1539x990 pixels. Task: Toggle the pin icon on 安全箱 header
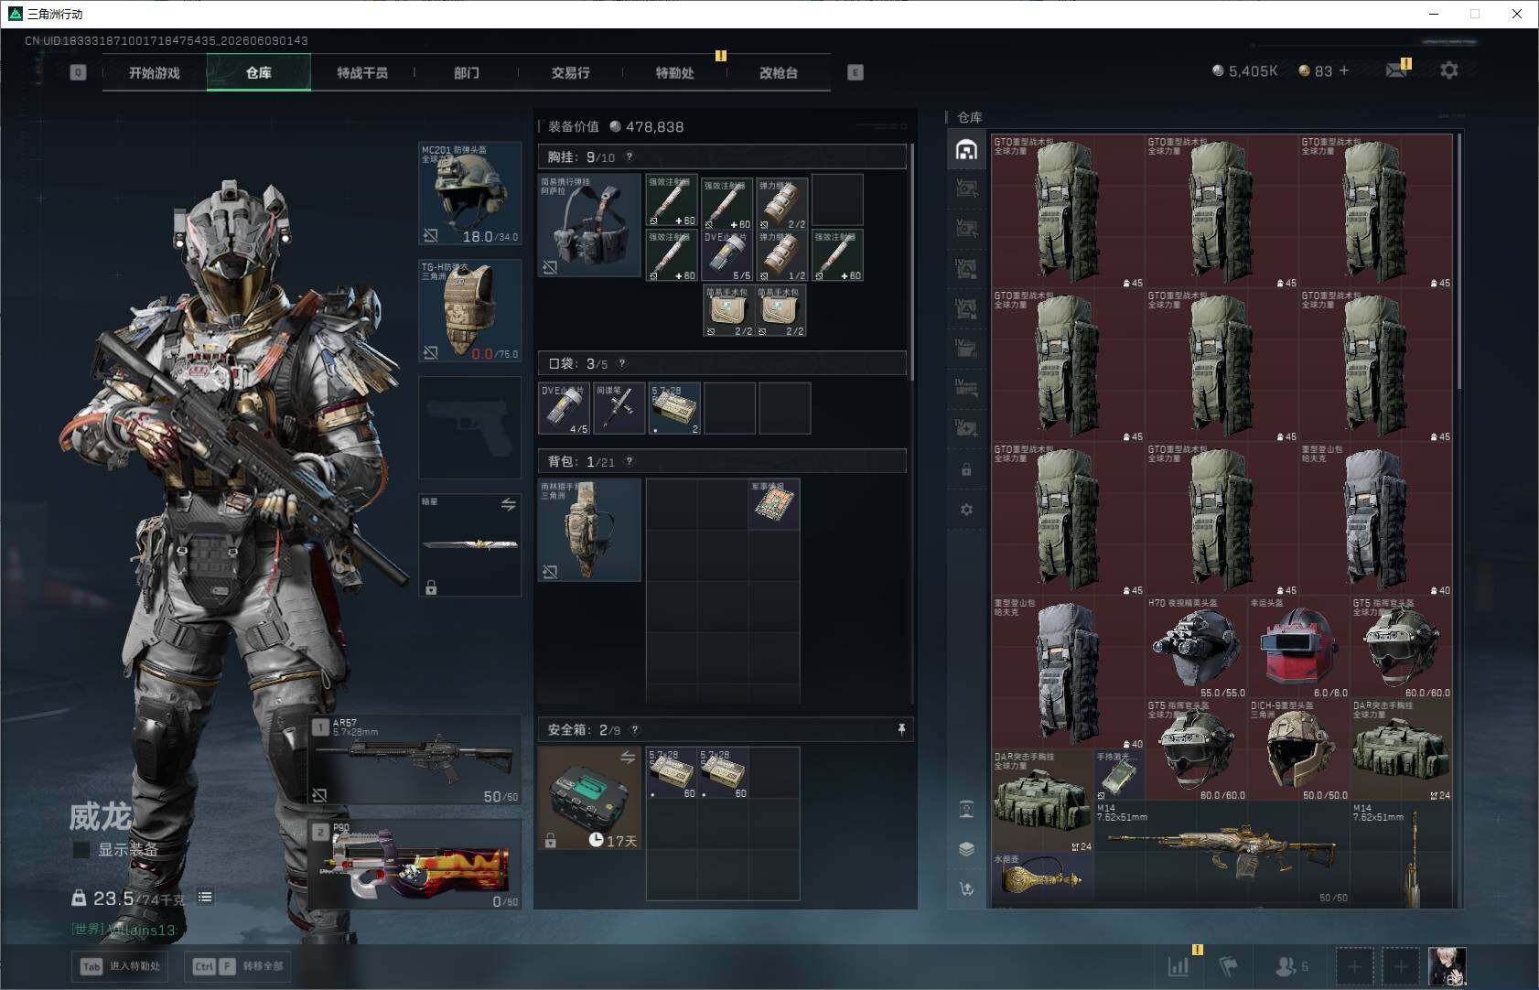coord(901,729)
